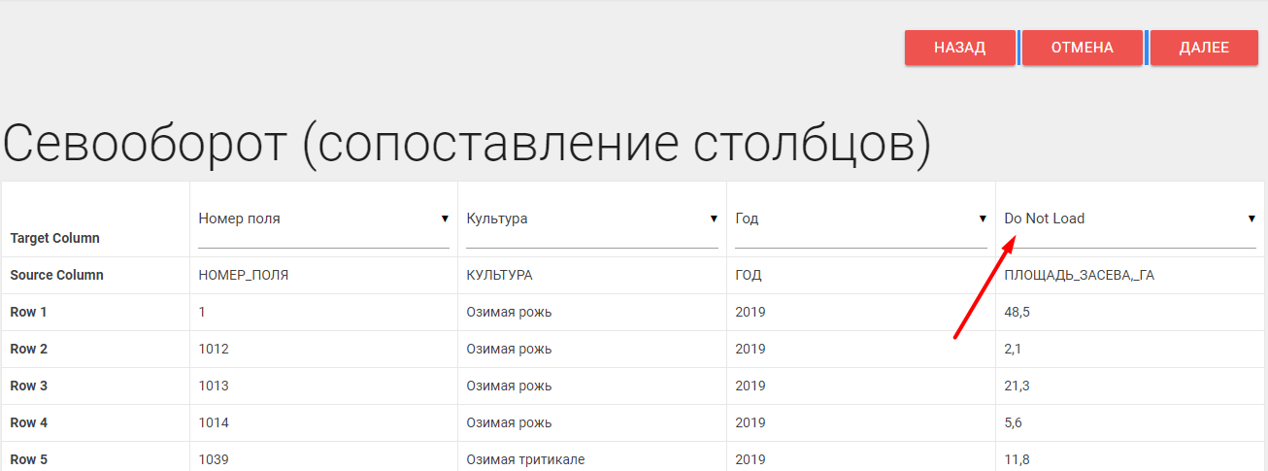The image size is (1268, 471).
Task: Click the ПЛОЩАДЬ_ЗАСЕВА,_ГА source column cell
Action: 1079,276
